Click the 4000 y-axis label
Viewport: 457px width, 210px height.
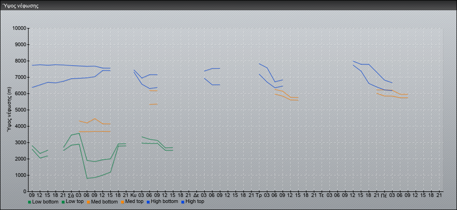21,126
